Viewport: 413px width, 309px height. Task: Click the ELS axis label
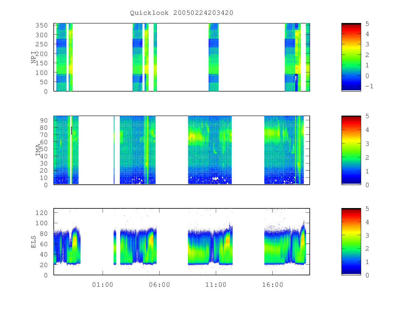click(34, 242)
